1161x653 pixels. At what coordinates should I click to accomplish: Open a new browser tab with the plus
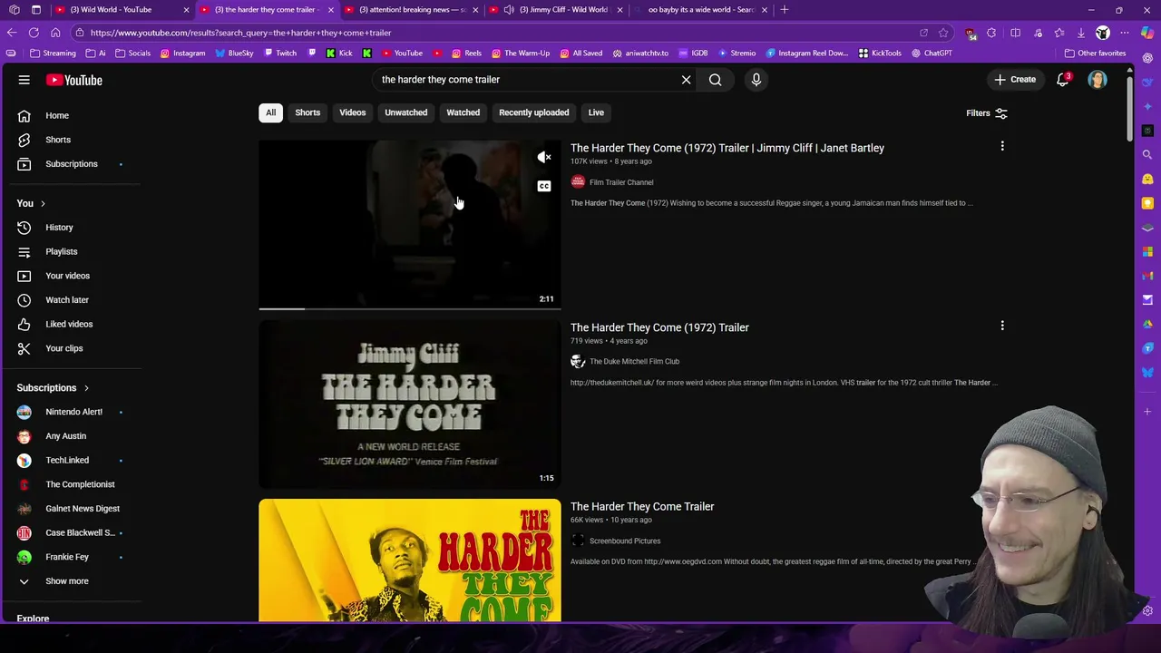785,10
